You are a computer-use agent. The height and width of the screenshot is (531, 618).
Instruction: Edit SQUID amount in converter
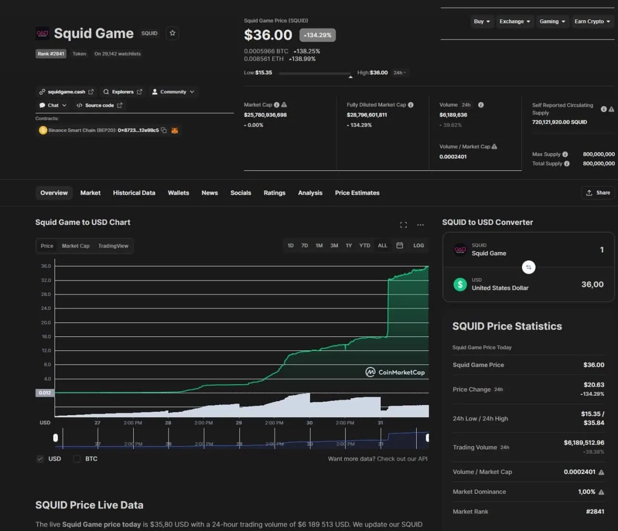coord(602,250)
